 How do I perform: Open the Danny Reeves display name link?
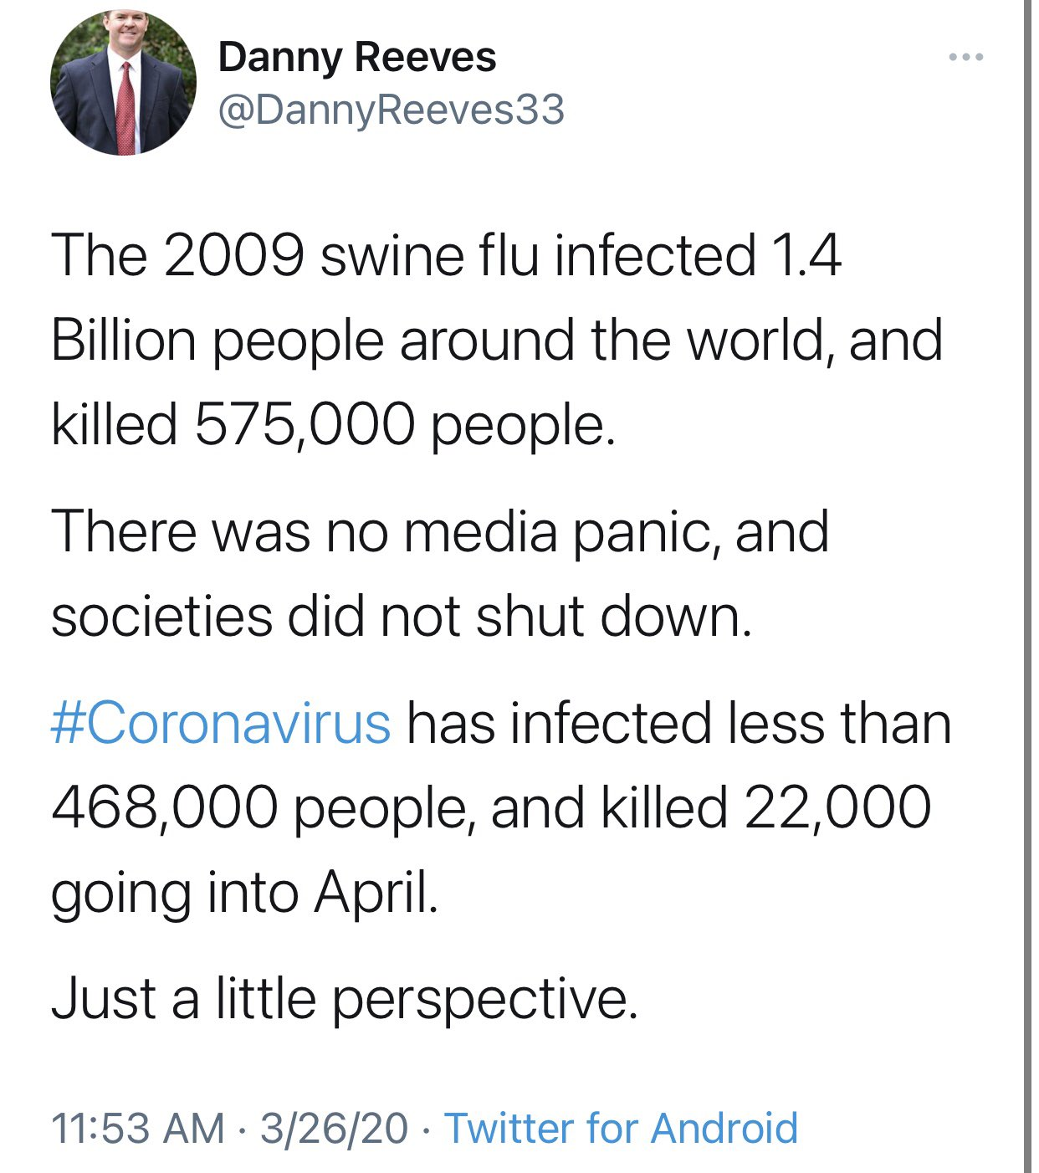[357, 58]
